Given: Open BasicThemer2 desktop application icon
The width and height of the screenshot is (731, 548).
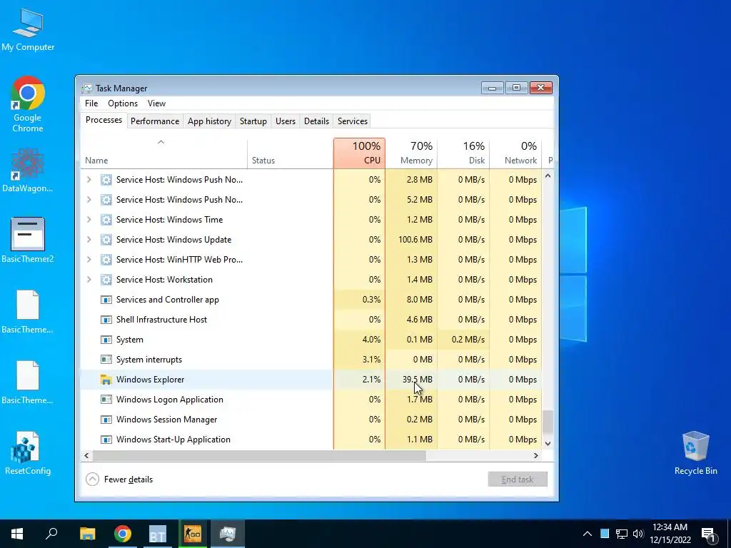Looking at the screenshot, I should (x=28, y=240).
